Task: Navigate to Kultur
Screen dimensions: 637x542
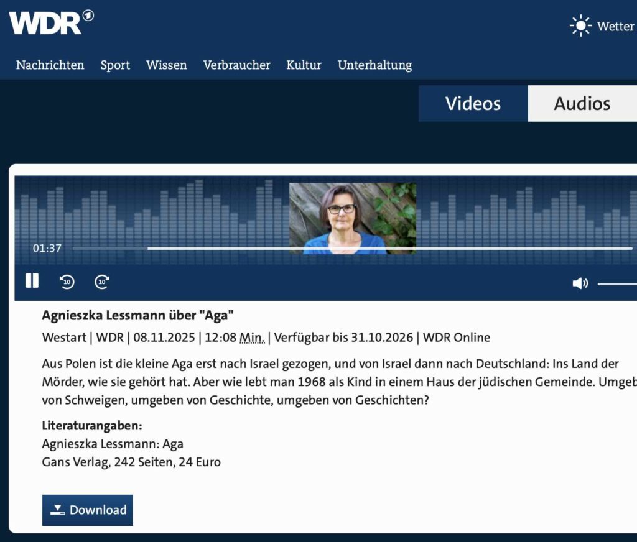Action: pyautogui.click(x=304, y=65)
